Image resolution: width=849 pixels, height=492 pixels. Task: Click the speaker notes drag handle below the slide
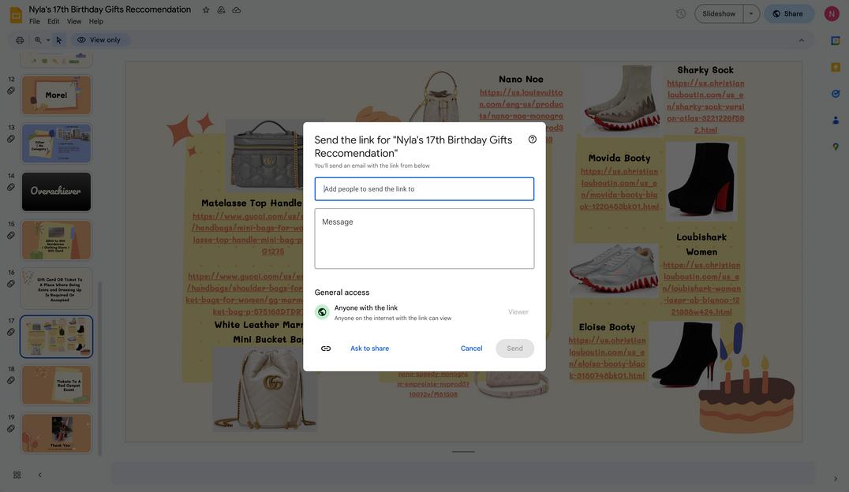tap(463, 452)
